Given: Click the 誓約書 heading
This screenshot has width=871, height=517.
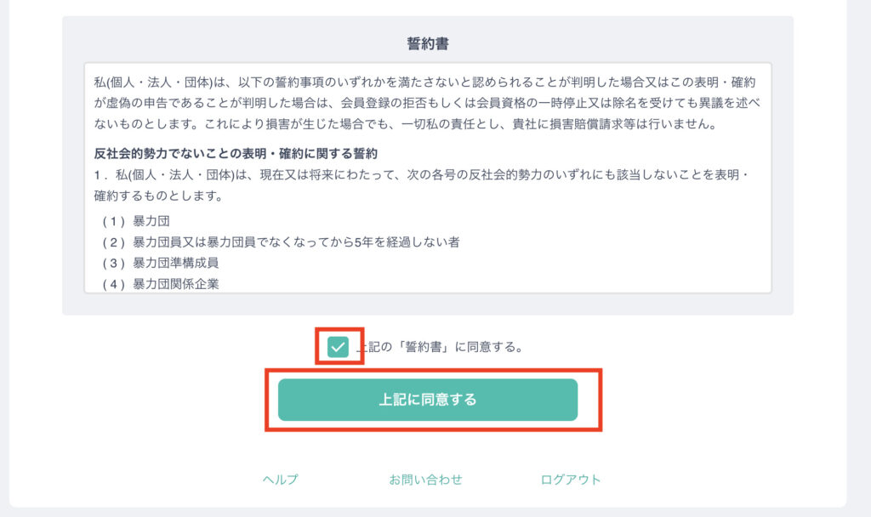Looking at the screenshot, I should pyautogui.click(x=428, y=44).
